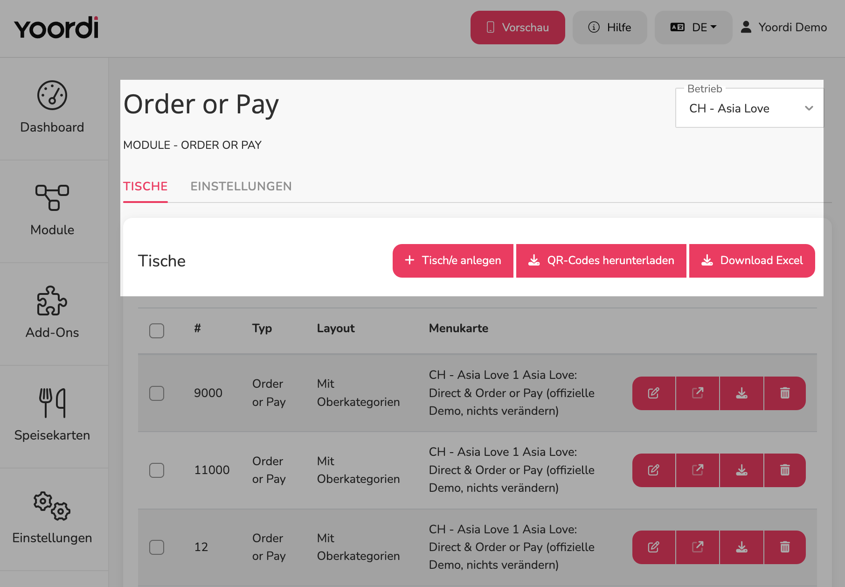Viewport: 845px width, 587px height.
Task: Open table 11000 in new window icon
Action: tap(698, 470)
